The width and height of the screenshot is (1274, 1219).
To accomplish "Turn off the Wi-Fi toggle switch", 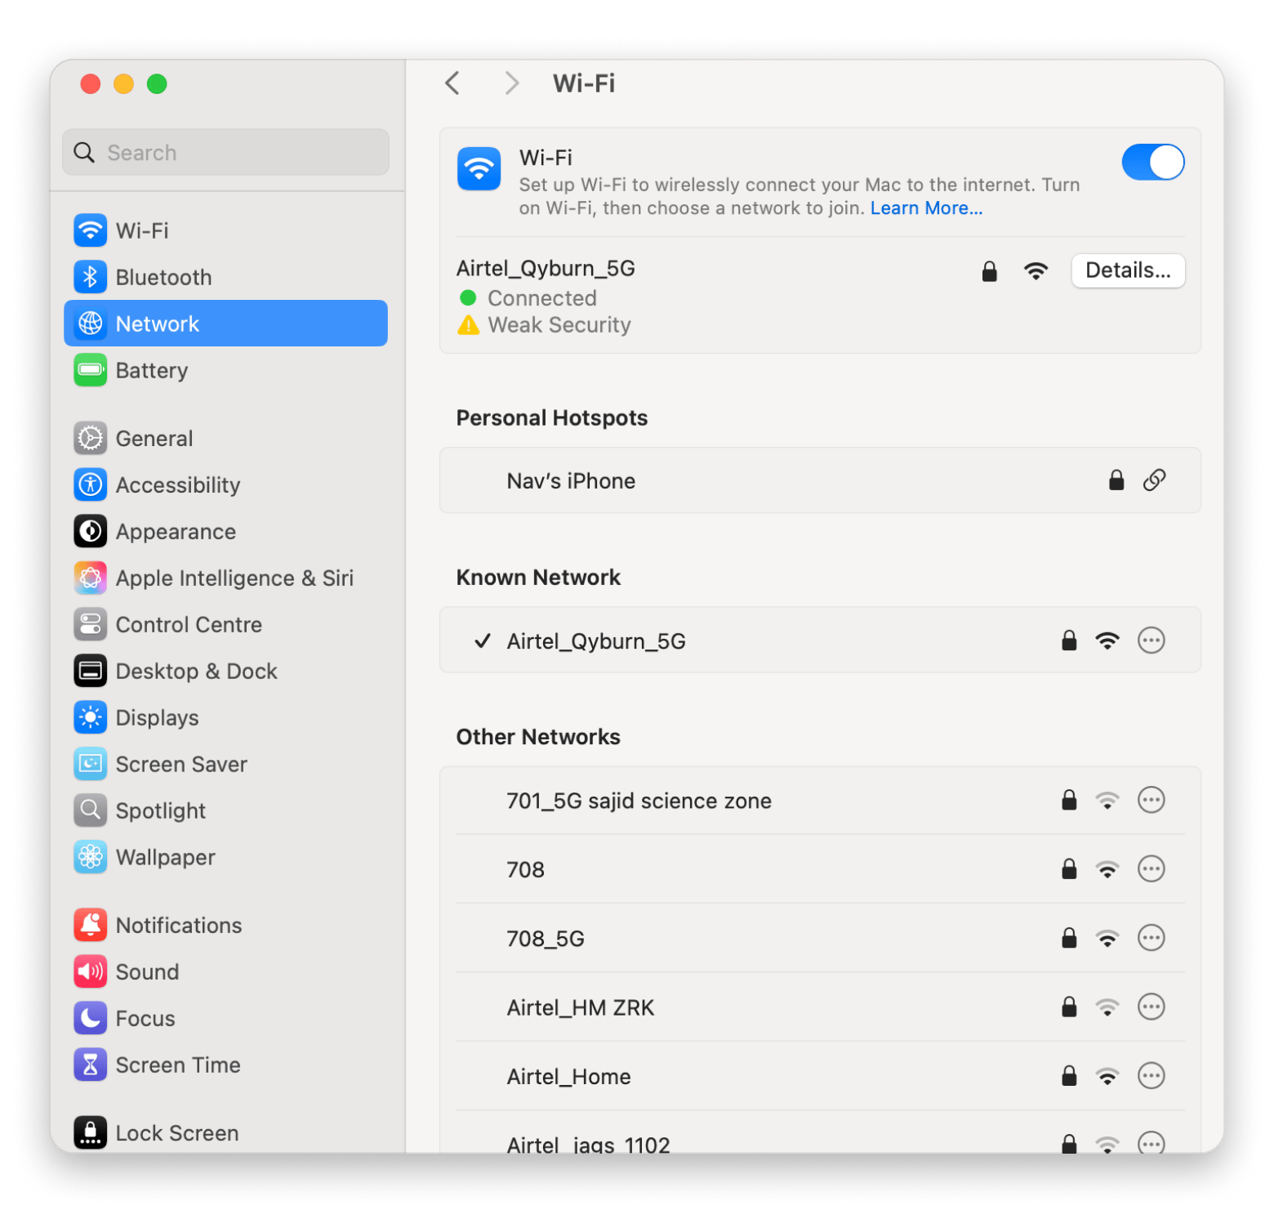I will pyautogui.click(x=1151, y=162).
